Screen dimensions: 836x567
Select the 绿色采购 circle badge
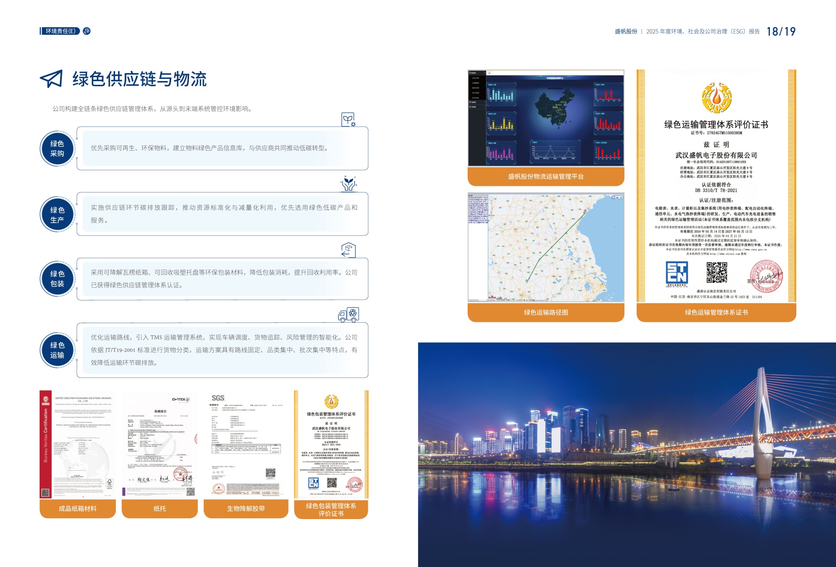[57, 148]
